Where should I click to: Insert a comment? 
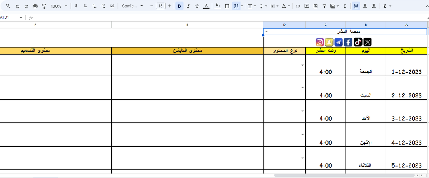pyautogui.click(x=306, y=6)
